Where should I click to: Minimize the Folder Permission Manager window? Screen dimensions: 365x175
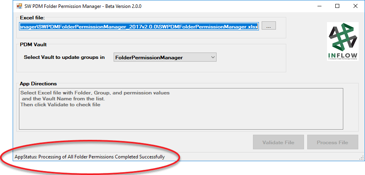click(319, 6)
